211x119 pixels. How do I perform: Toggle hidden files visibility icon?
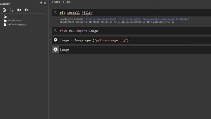click(x=27, y=10)
